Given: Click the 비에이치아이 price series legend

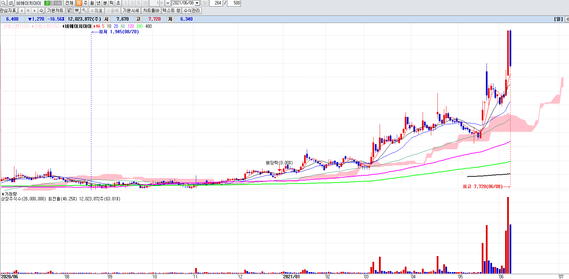Looking at the screenshot, I should (78, 26).
